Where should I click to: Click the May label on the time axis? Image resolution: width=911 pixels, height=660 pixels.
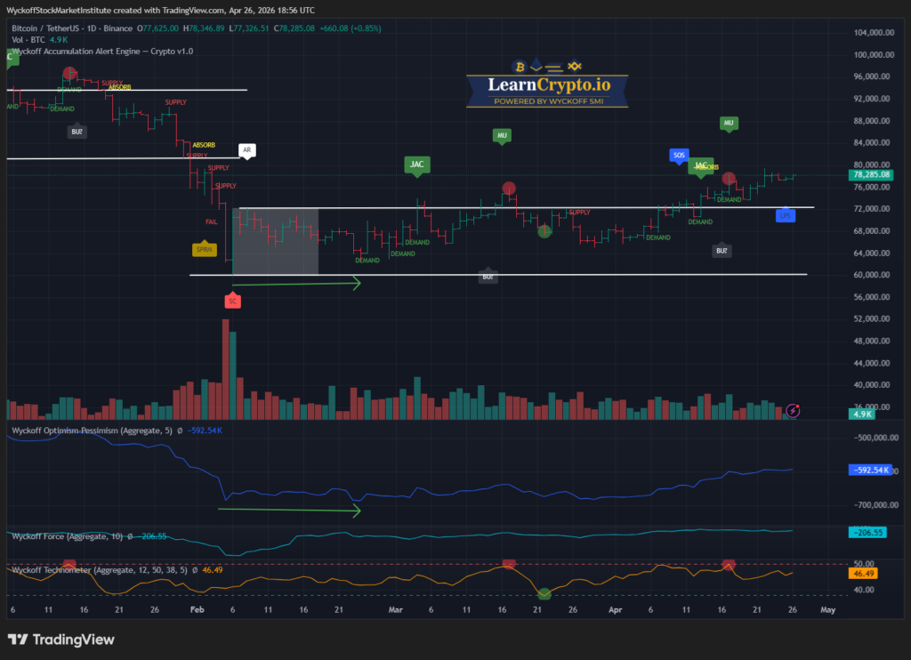(x=826, y=611)
